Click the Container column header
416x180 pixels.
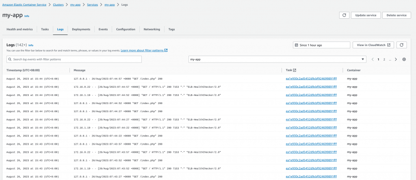(354, 70)
